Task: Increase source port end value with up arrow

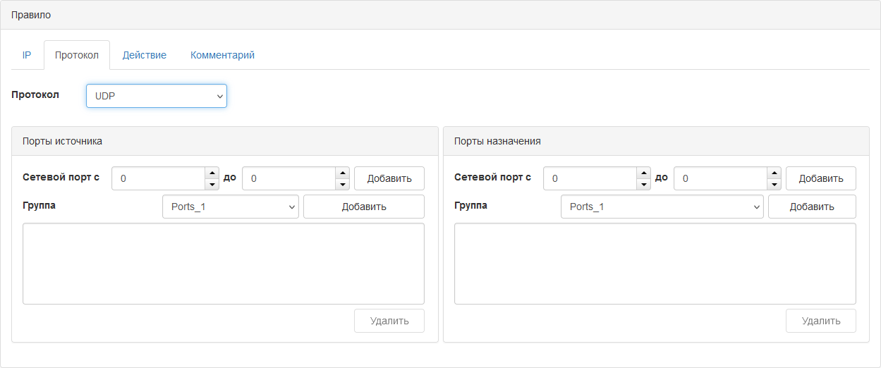Action: point(342,173)
